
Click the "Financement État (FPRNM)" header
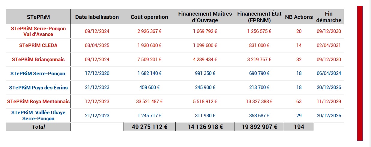tap(259, 17)
